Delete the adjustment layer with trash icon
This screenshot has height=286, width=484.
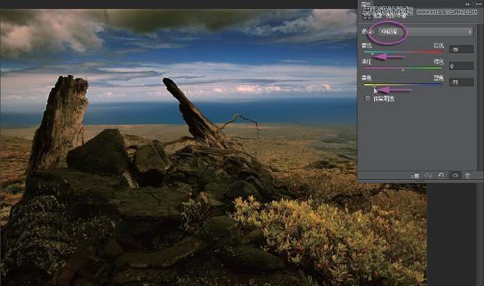(x=467, y=175)
